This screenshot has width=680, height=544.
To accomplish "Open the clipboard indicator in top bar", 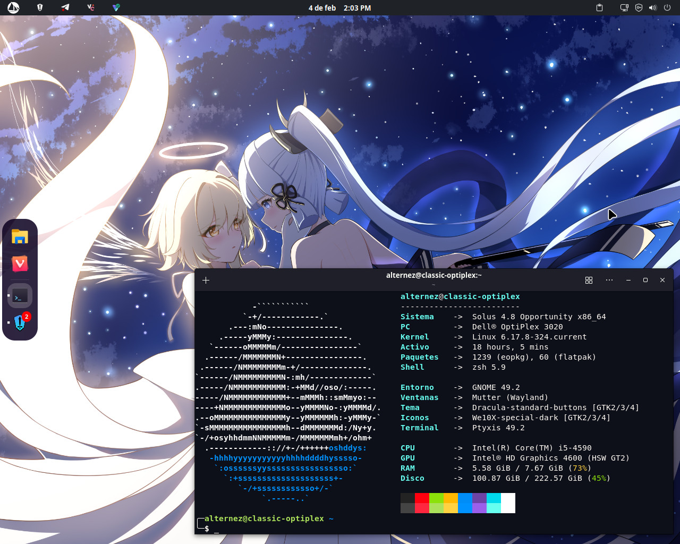I will point(599,7).
